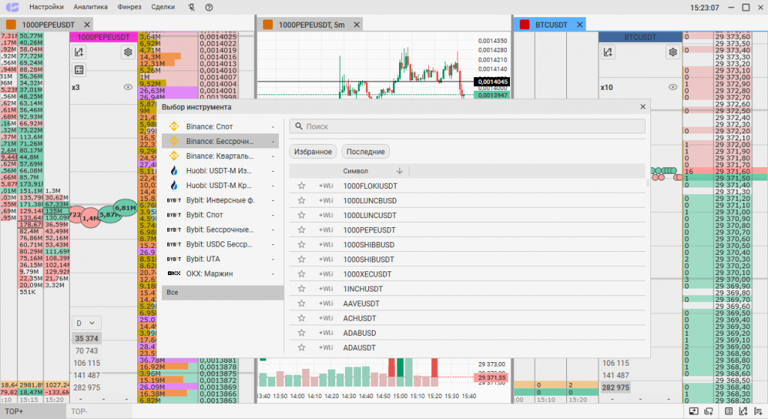Click sort arrow in Символ column
The height and width of the screenshot is (419, 768).
(400, 171)
